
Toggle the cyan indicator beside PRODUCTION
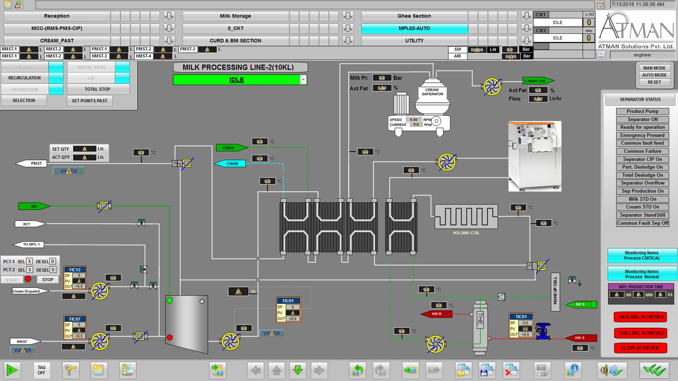(56, 89)
